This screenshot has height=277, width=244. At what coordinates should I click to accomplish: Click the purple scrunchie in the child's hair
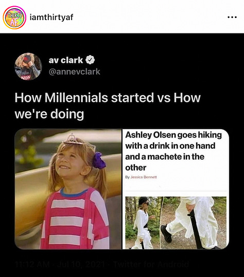pos(99,161)
